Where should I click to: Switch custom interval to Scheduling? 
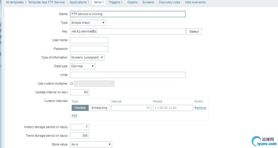click(x=99, y=108)
